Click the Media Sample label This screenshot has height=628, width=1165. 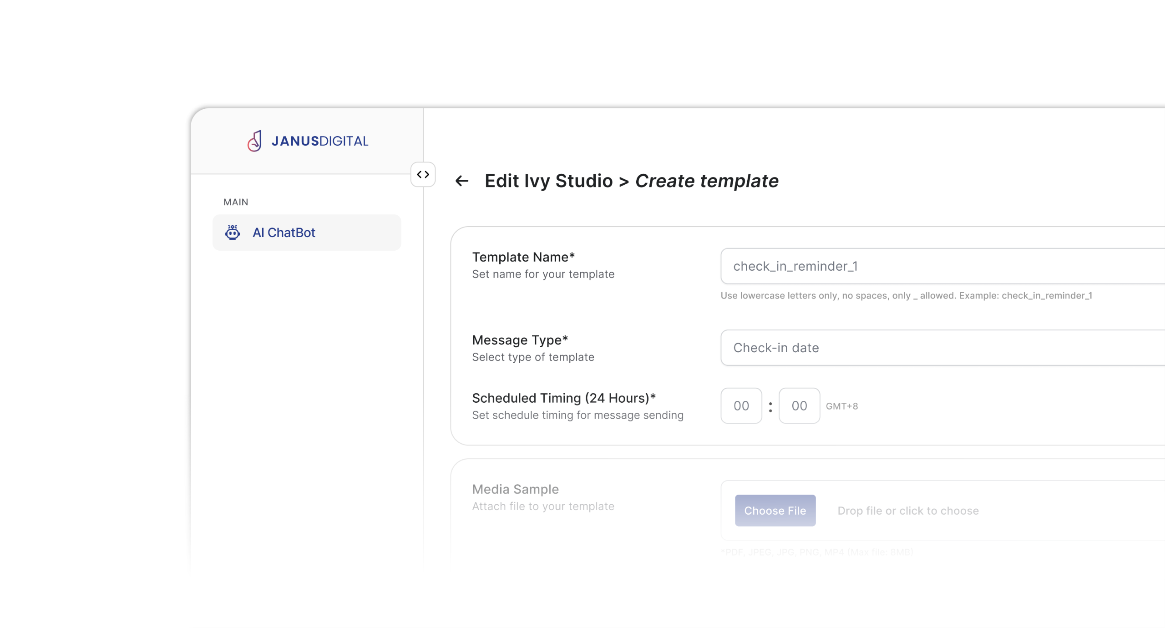515,489
